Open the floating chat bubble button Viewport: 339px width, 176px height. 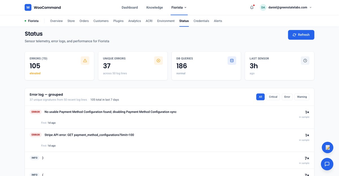327,164
